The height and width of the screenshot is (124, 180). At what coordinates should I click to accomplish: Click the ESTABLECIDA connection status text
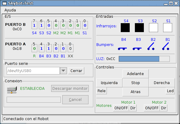tap(33, 89)
